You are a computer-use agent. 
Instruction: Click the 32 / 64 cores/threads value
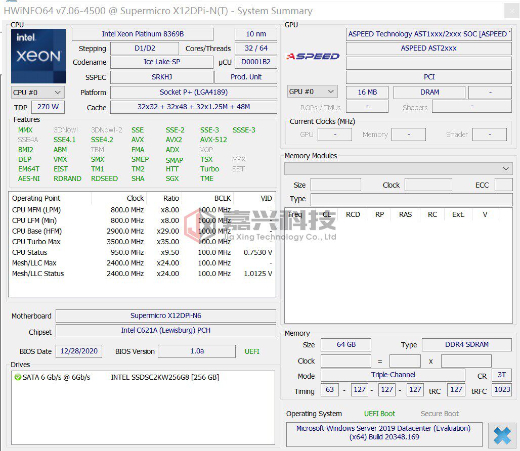coord(255,49)
